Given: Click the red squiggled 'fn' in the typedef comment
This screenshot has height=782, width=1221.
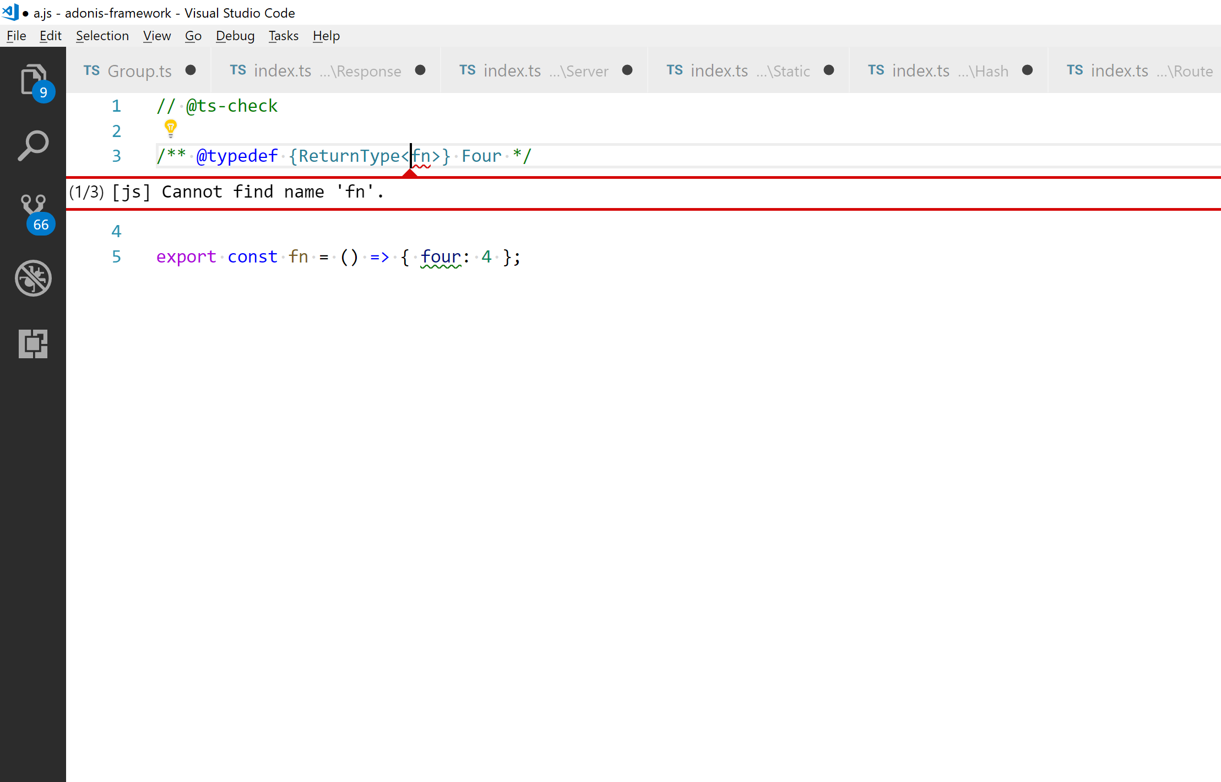Looking at the screenshot, I should [x=423, y=156].
